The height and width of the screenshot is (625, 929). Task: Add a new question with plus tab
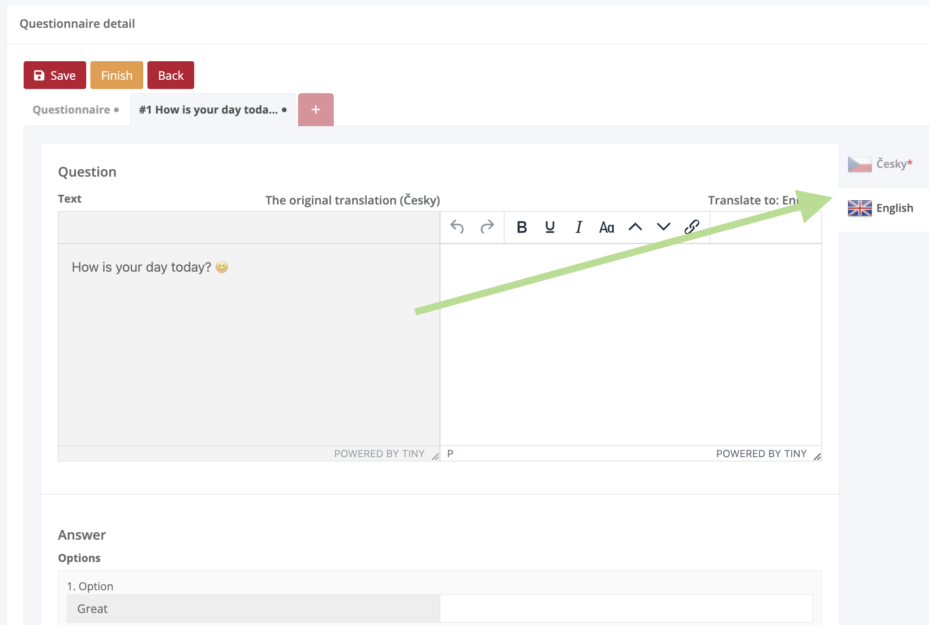[316, 110]
